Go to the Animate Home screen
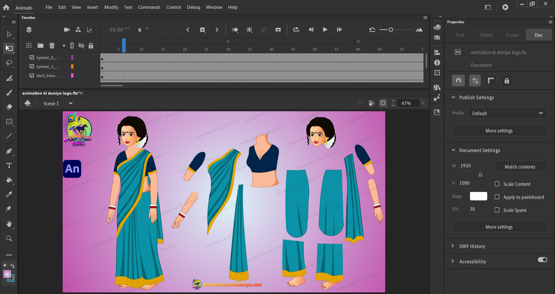 6,7
